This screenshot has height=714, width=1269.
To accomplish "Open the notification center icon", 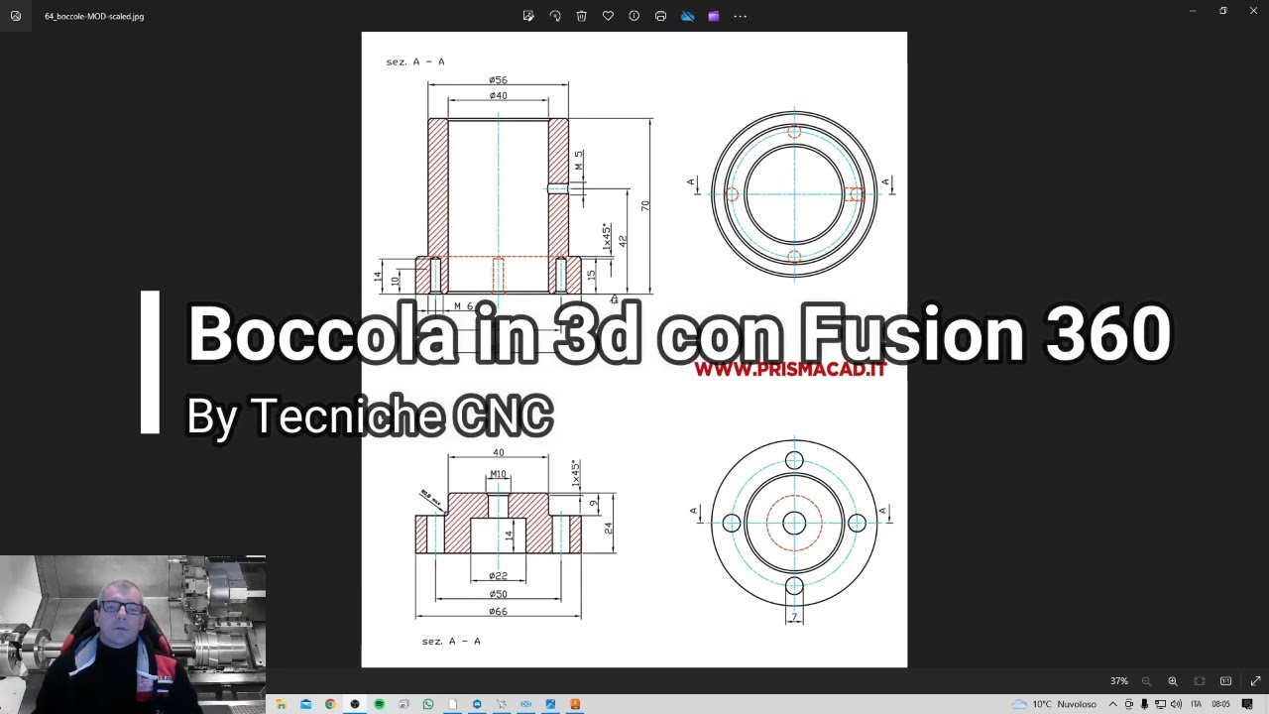I will (1247, 704).
